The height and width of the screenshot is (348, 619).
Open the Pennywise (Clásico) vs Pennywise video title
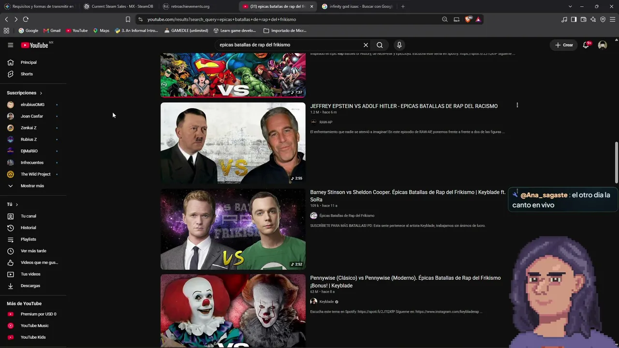tap(405, 282)
